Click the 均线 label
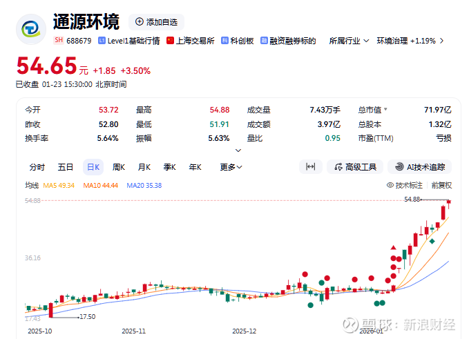The width and height of the screenshot is (469, 339). [32, 185]
